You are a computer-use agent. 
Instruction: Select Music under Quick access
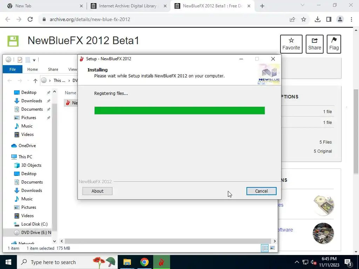pos(27,126)
